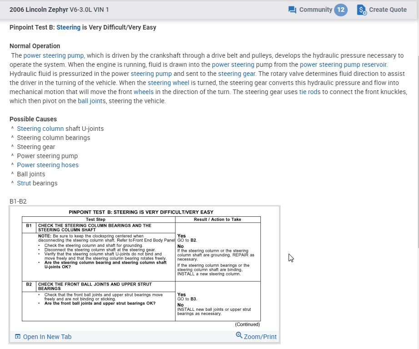Click the Create Quote dollar icon
Image resolution: width=419 pixels, height=349 pixels.
click(x=362, y=10)
